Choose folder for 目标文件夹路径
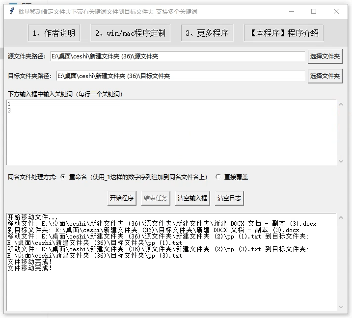Screen dimensions: 352x318 325,76
